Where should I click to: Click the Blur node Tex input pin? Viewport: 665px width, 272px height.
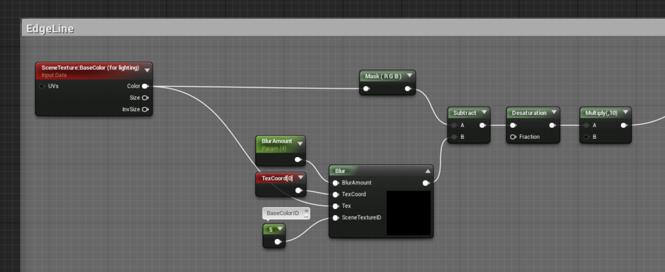pos(336,206)
